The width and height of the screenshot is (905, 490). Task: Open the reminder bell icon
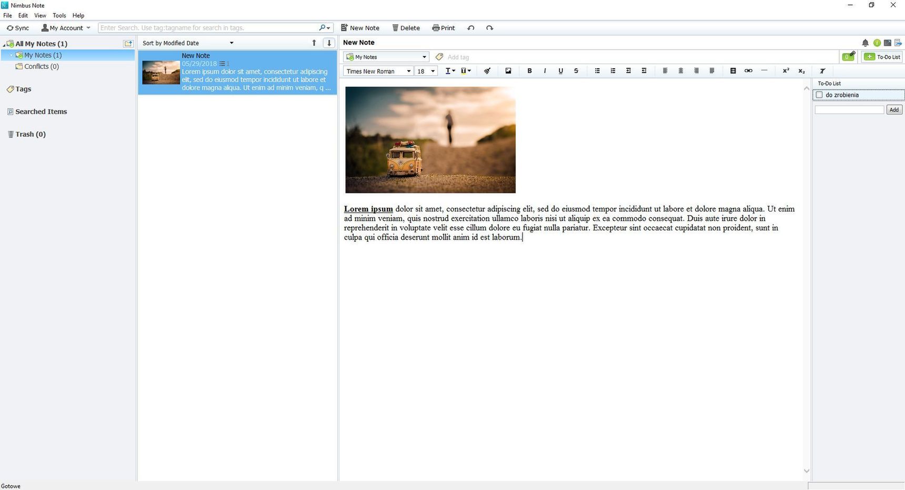[x=865, y=43]
